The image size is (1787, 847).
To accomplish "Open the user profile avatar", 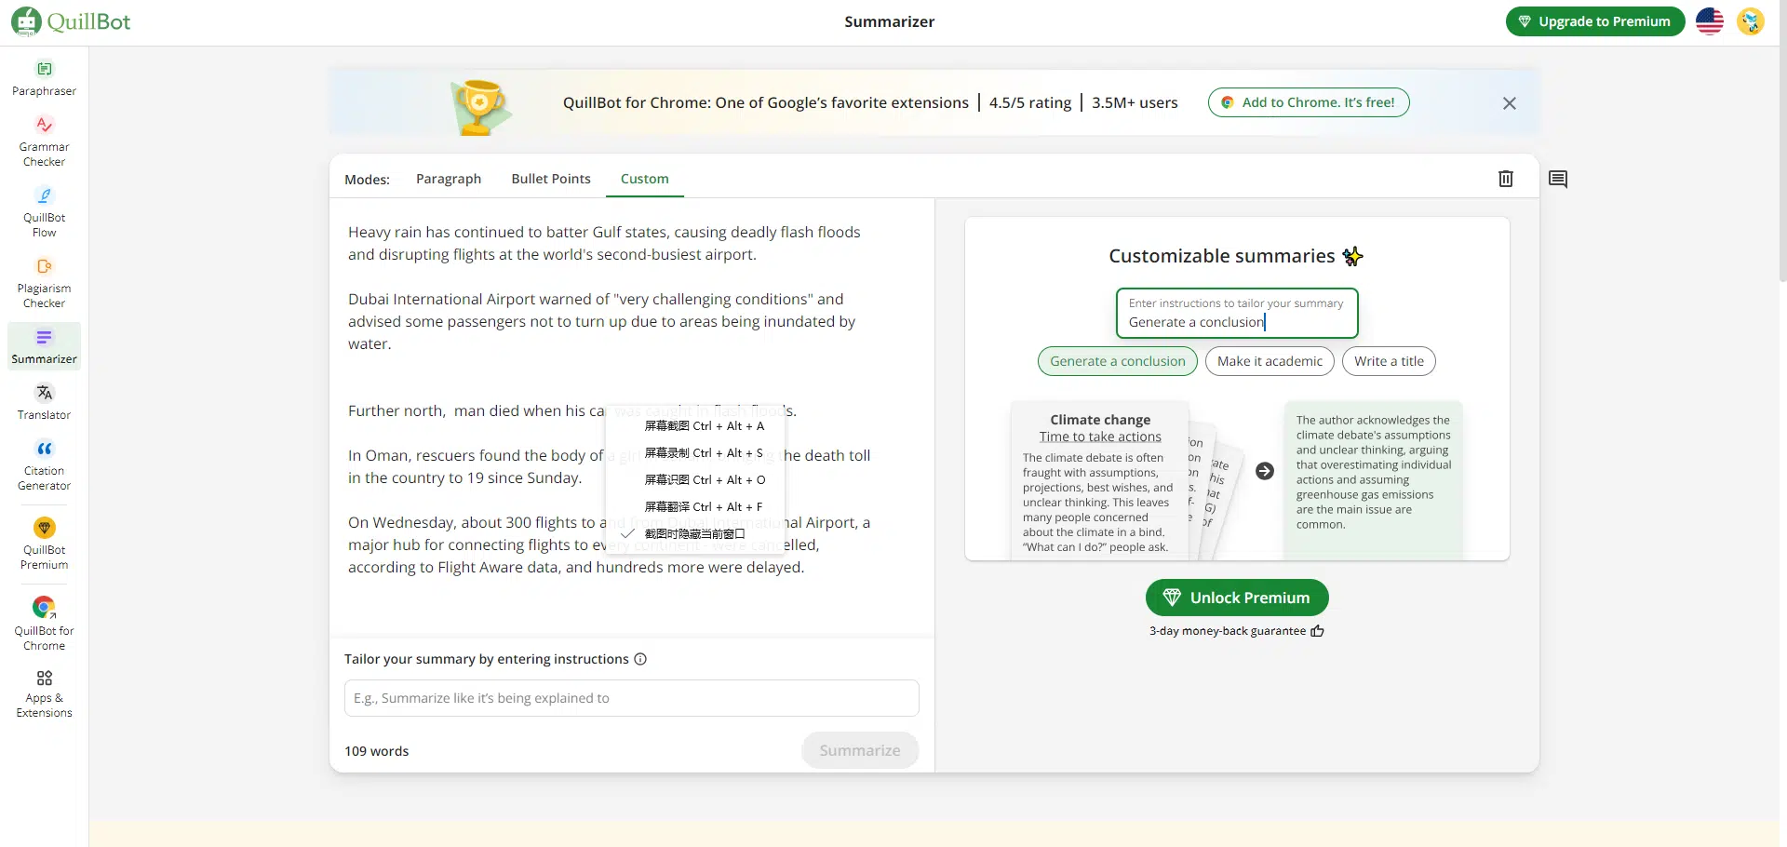I will (1751, 21).
